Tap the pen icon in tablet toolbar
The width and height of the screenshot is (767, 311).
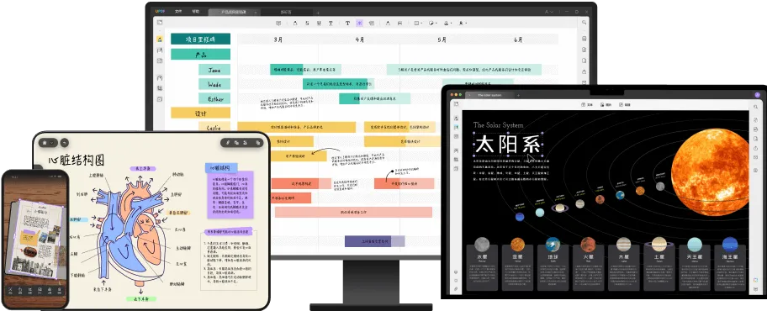pos(228,143)
